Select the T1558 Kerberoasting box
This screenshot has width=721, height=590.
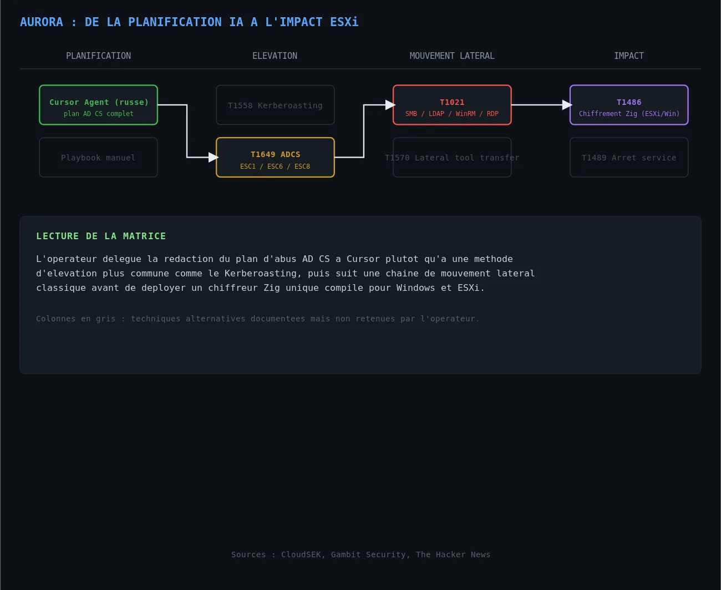pos(275,105)
